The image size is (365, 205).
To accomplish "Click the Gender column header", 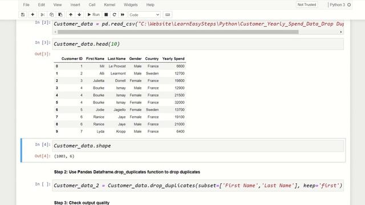I will tap(135, 59).
